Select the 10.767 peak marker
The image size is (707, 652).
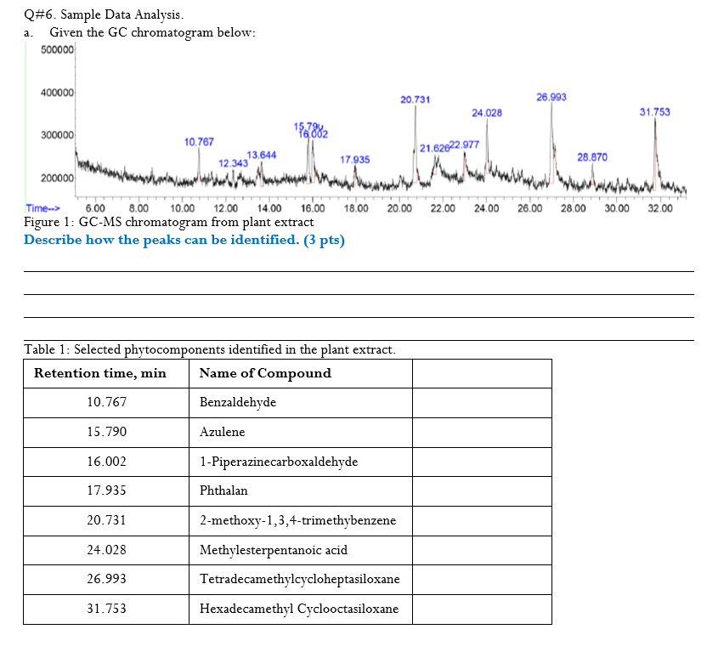(198, 141)
